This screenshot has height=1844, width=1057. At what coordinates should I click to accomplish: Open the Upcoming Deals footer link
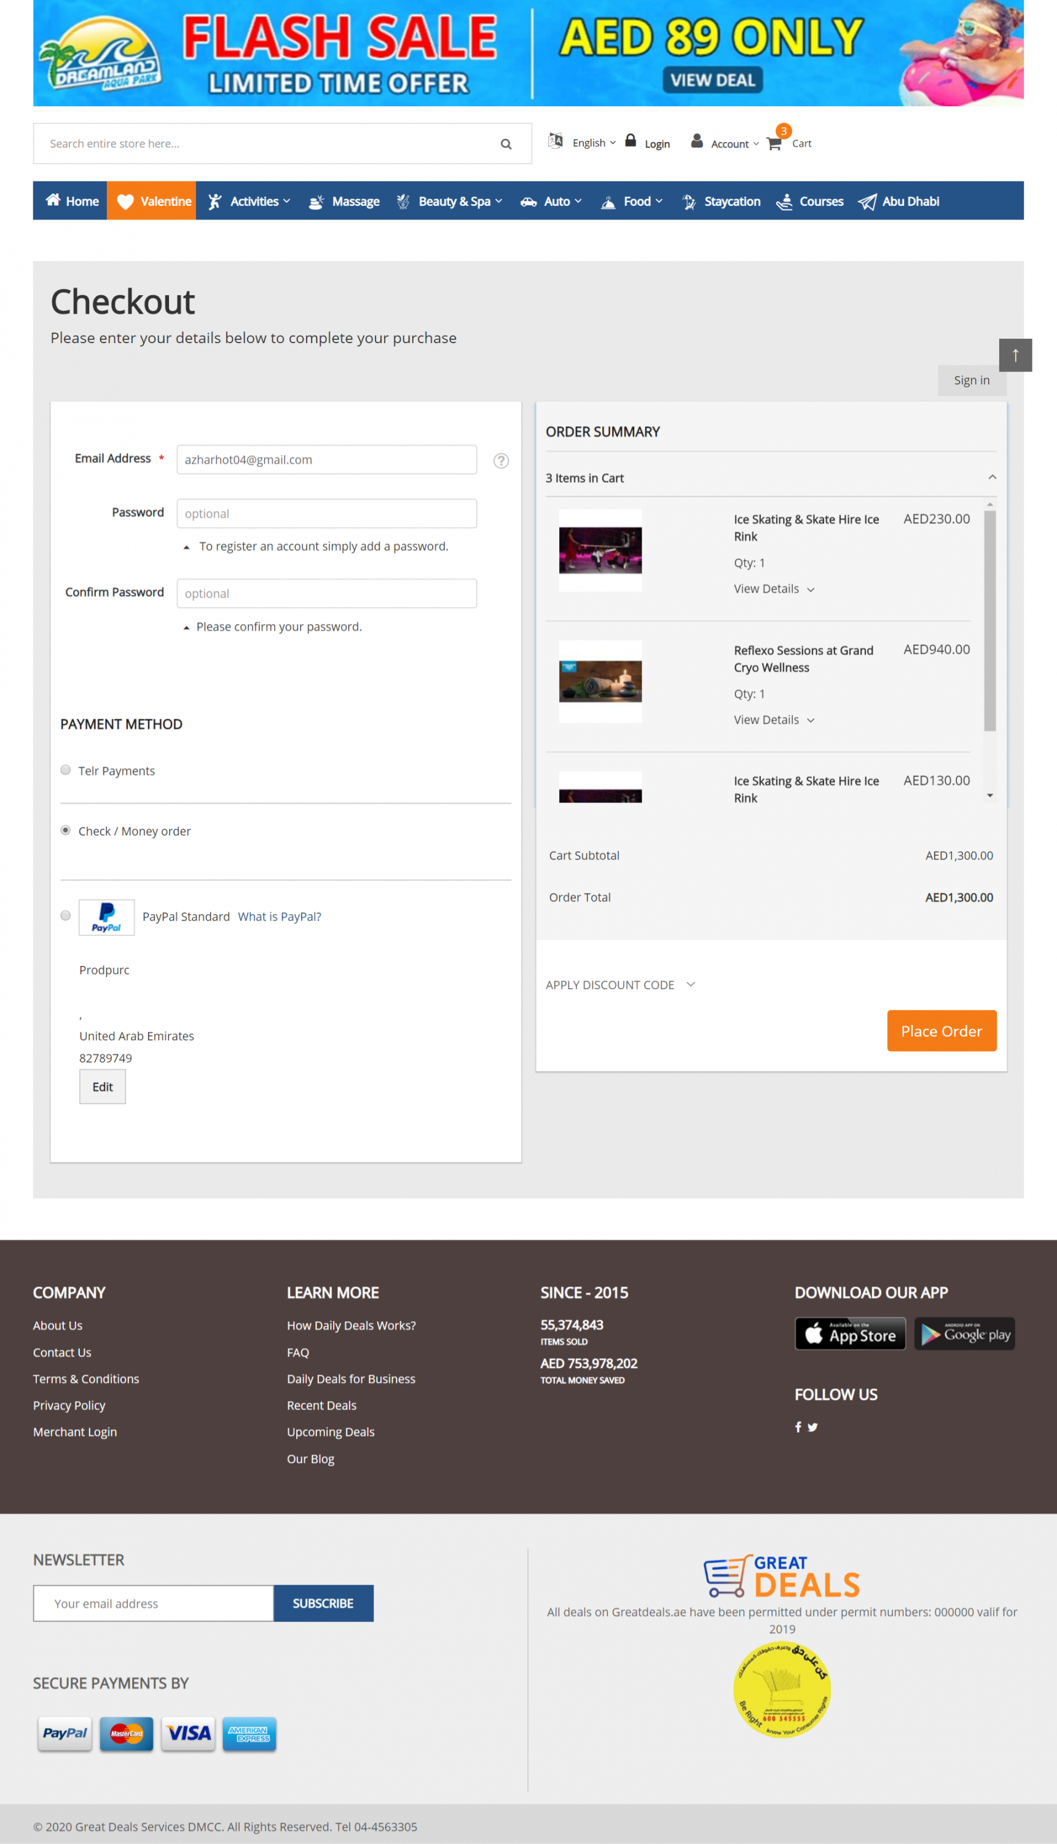coord(331,1431)
